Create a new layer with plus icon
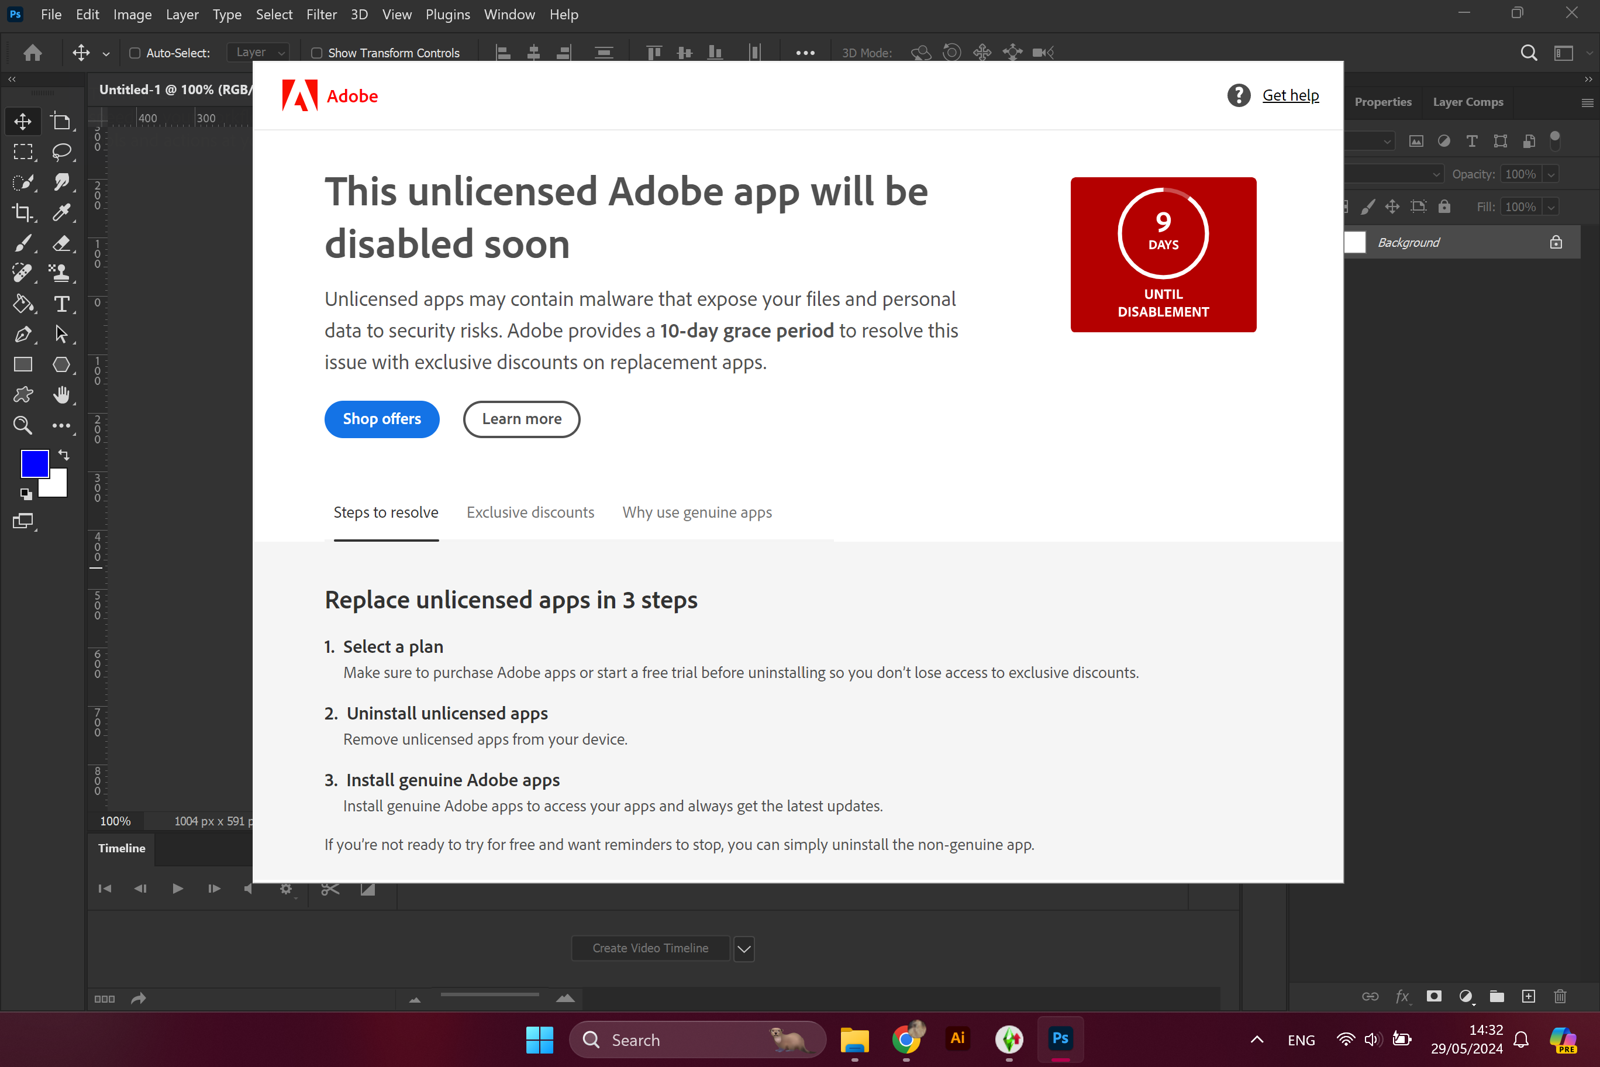The height and width of the screenshot is (1067, 1600). (x=1529, y=996)
